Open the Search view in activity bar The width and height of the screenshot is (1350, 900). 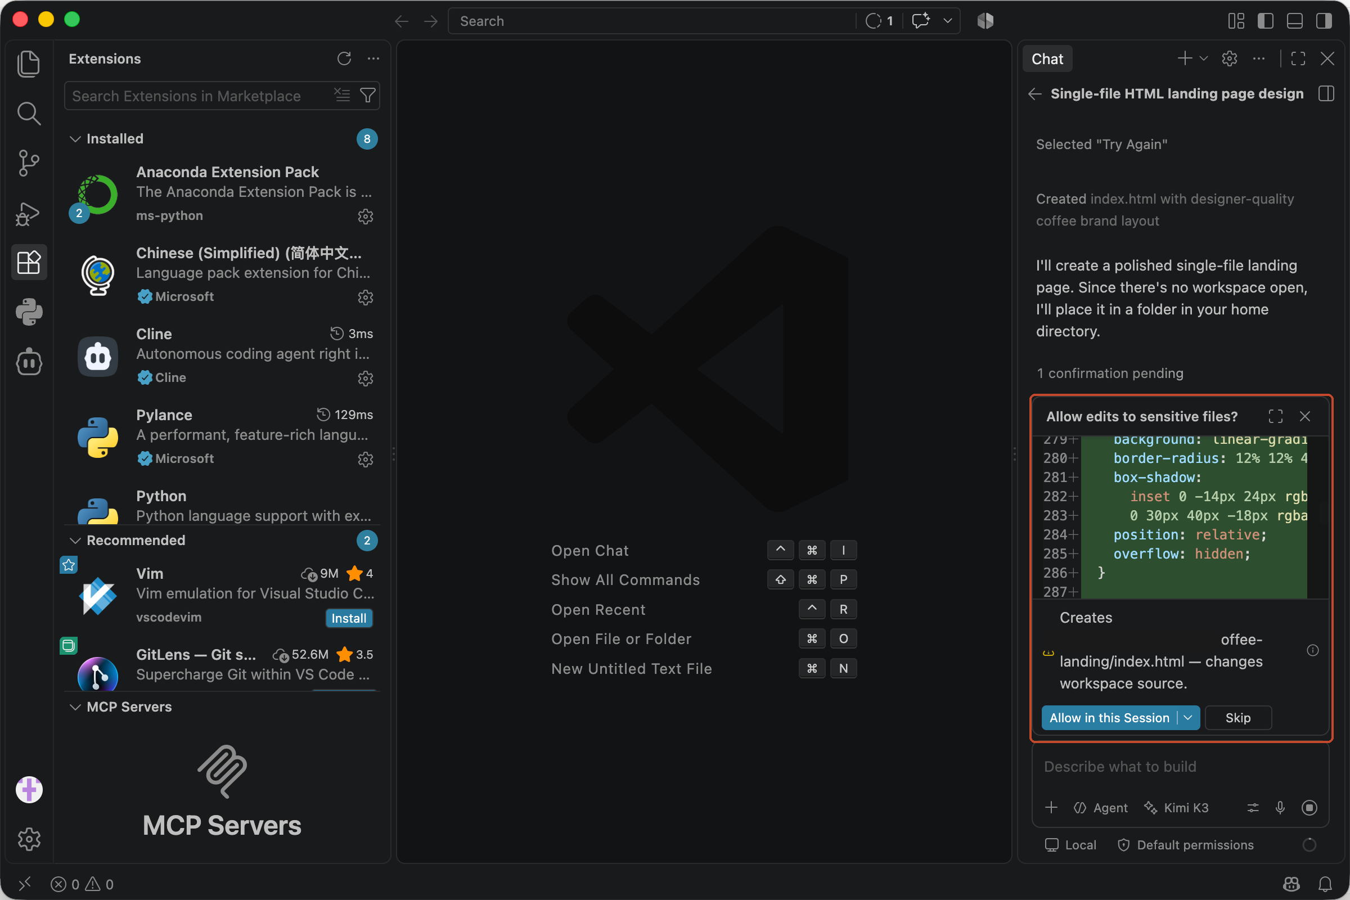tap(29, 114)
